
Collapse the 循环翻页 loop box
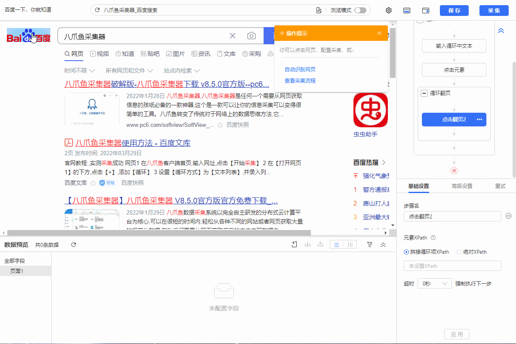pos(424,93)
